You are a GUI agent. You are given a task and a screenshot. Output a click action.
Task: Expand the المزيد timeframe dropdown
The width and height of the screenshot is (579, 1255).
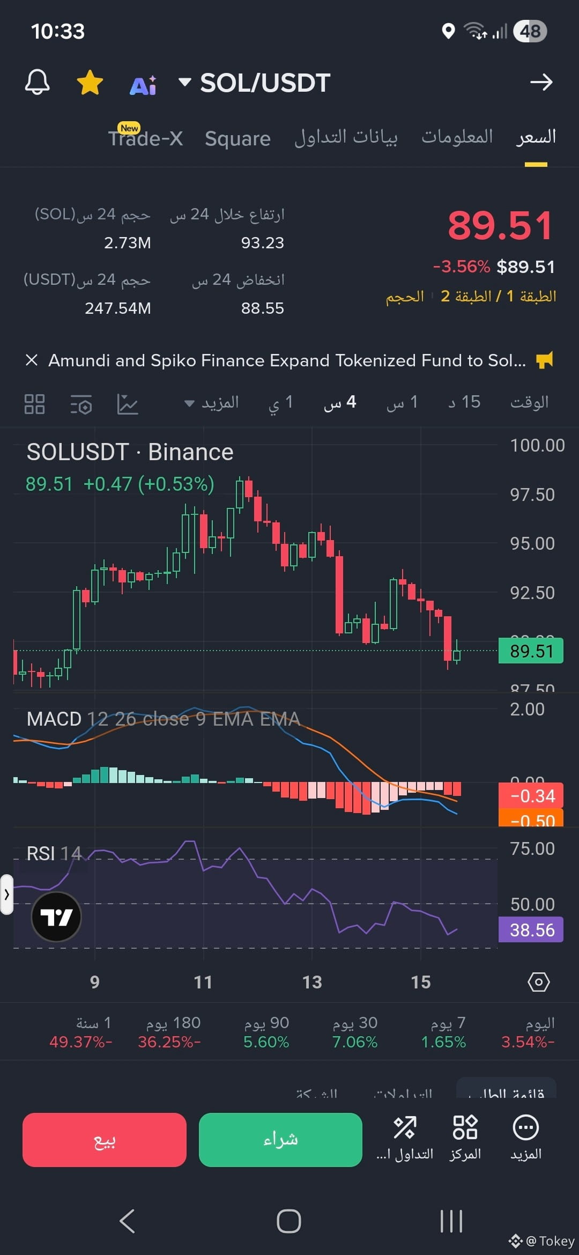(x=212, y=403)
